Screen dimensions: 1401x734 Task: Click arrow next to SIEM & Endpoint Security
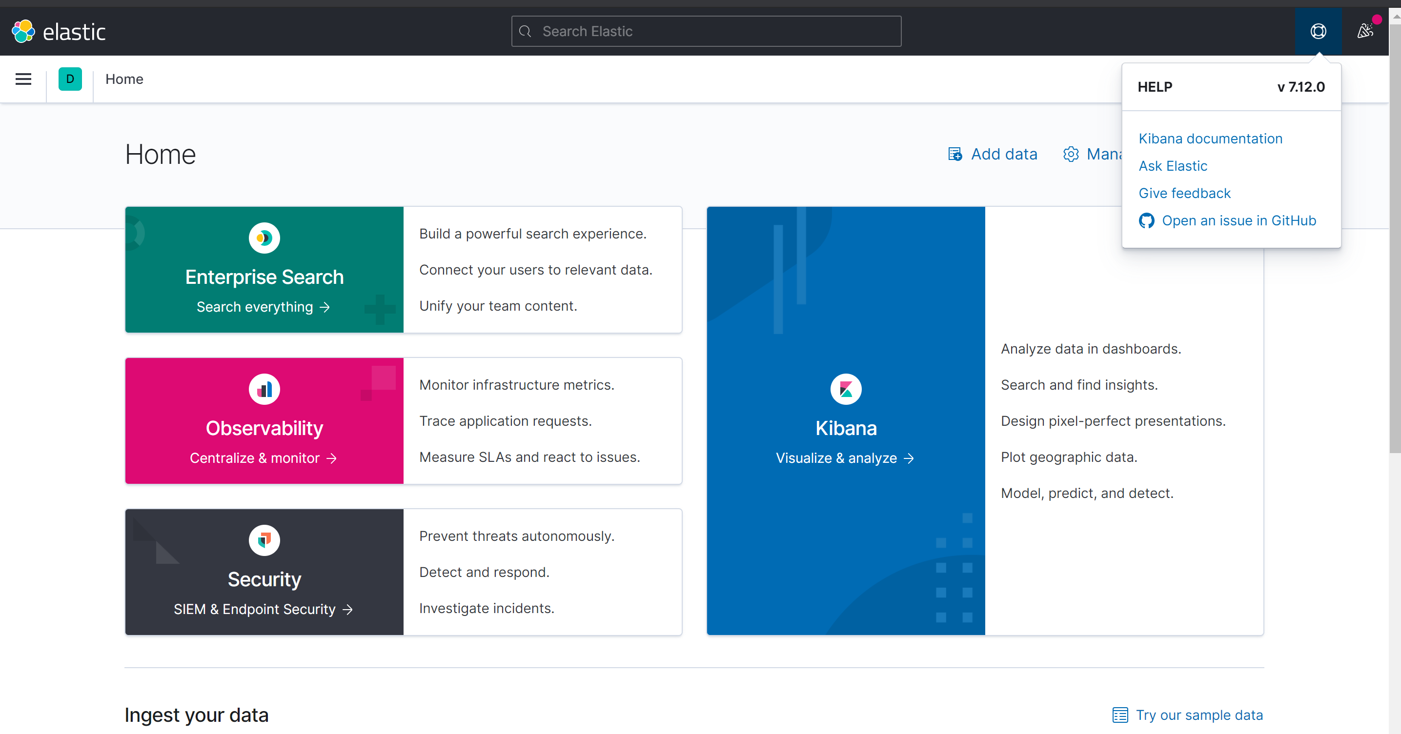[347, 610]
